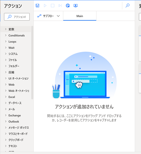
Task: Click the Run next action icon
Action: click(x=60, y=6)
